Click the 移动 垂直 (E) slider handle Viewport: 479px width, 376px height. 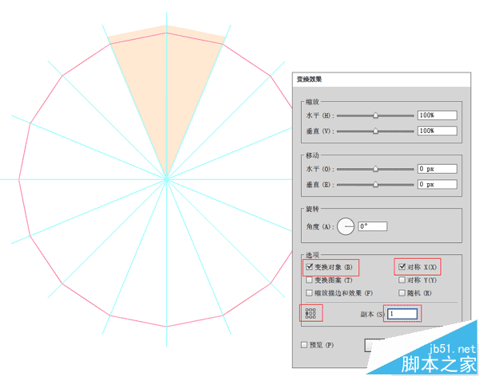coord(375,184)
